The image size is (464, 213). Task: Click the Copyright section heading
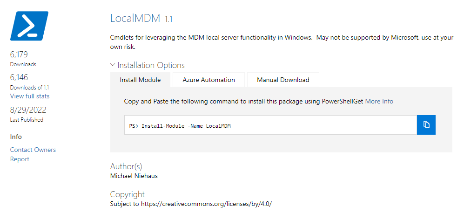(x=127, y=194)
